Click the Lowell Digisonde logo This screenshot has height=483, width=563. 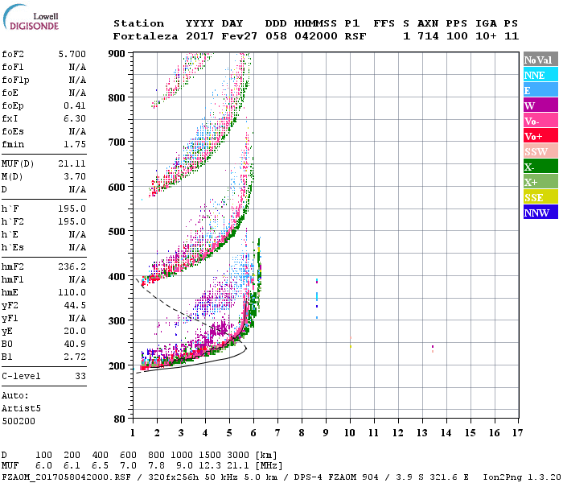(x=31, y=18)
